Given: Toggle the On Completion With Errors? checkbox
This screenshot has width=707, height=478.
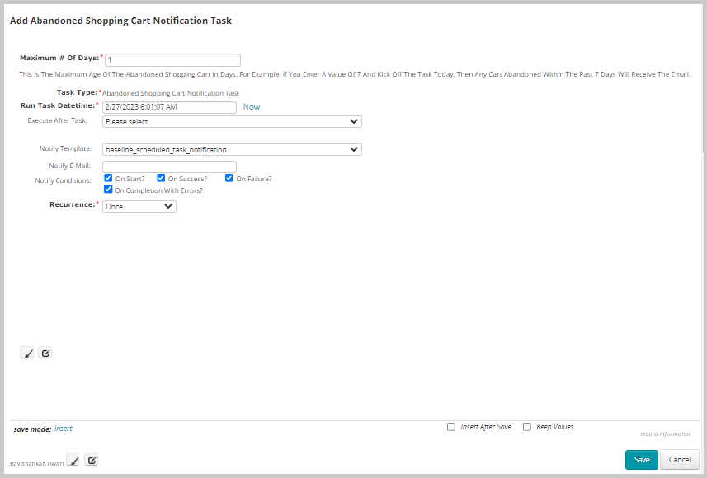Looking at the screenshot, I should click(108, 190).
